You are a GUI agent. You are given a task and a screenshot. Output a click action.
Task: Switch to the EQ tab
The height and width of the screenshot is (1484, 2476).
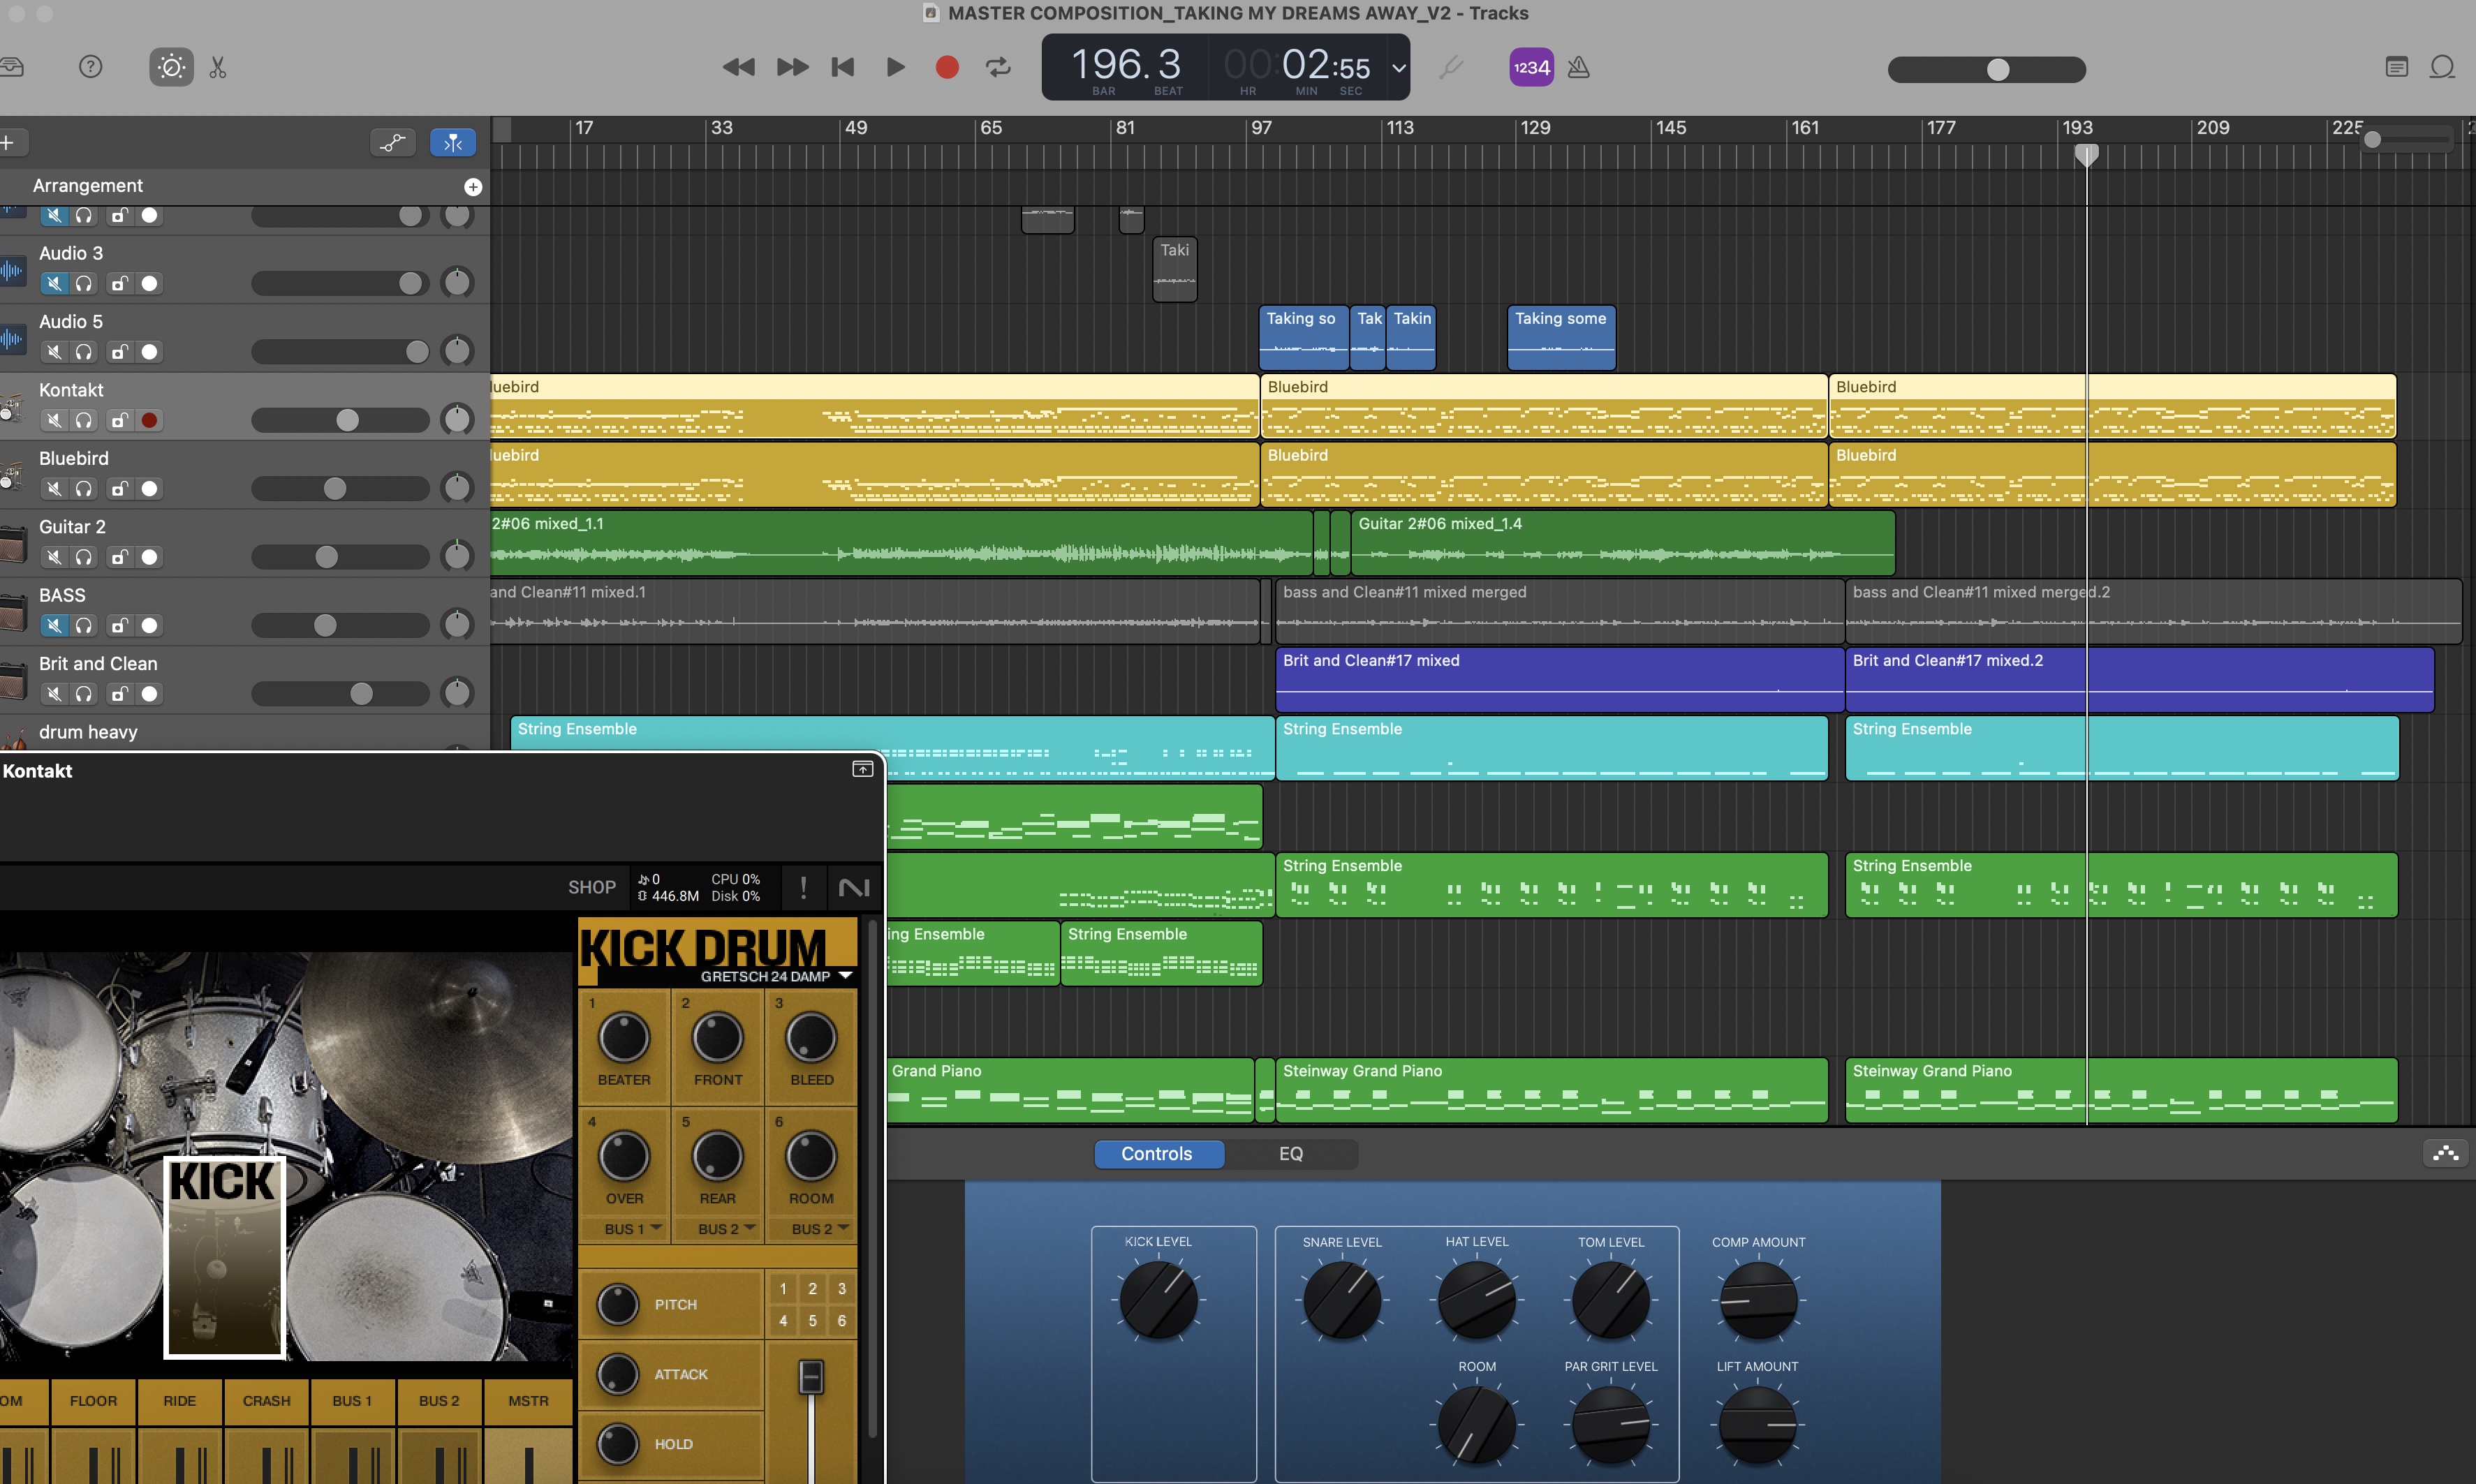click(1290, 1154)
